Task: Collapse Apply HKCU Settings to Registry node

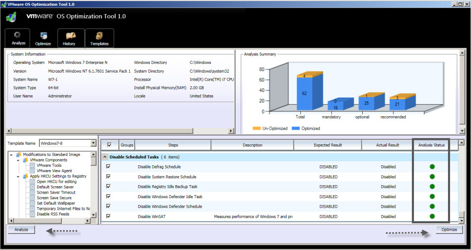Action: [18, 176]
